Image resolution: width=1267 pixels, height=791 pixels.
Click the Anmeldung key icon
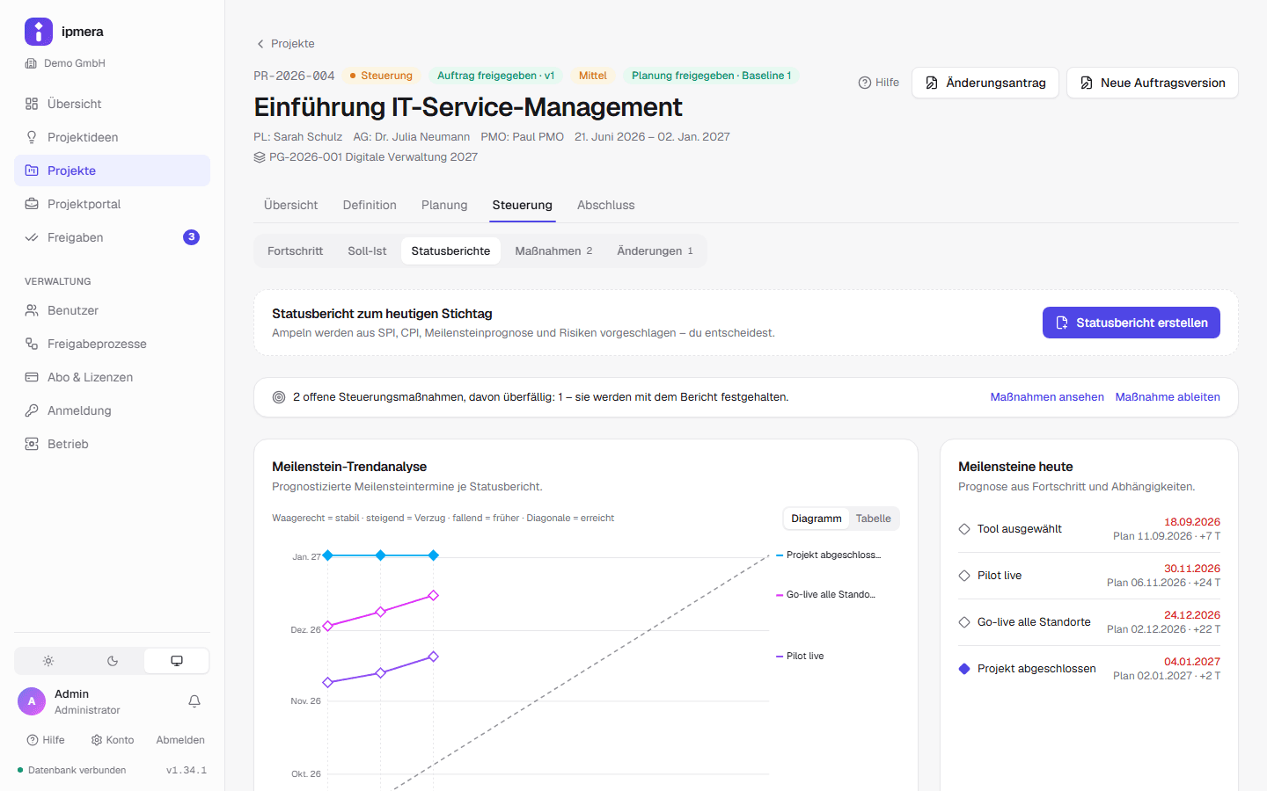(x=32, y=410)
